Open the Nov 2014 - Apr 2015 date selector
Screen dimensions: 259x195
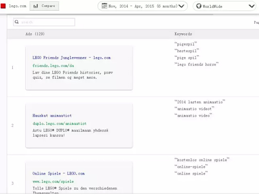pyautogui.click(x=142, y=6)
